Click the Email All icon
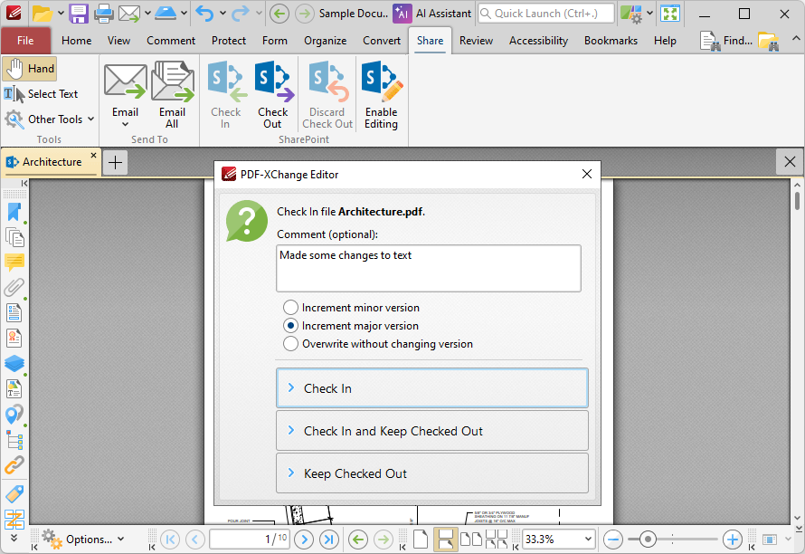Image resolution: width=805 pixels, height=554 pixels. click(x=173, y=94)
